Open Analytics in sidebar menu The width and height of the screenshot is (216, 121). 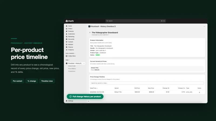pos(71,50)
